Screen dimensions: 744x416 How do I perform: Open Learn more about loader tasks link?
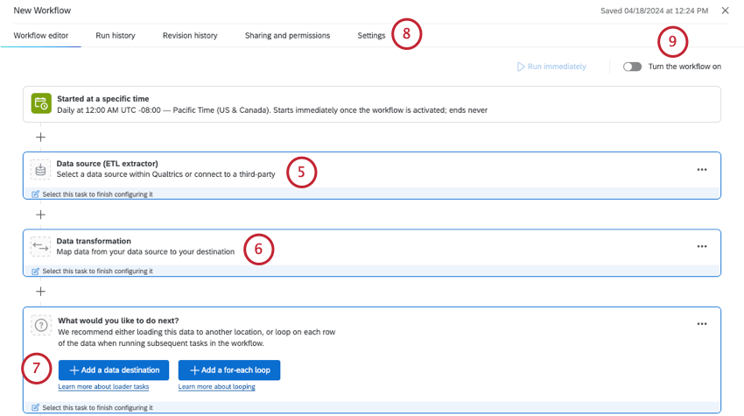103,386
